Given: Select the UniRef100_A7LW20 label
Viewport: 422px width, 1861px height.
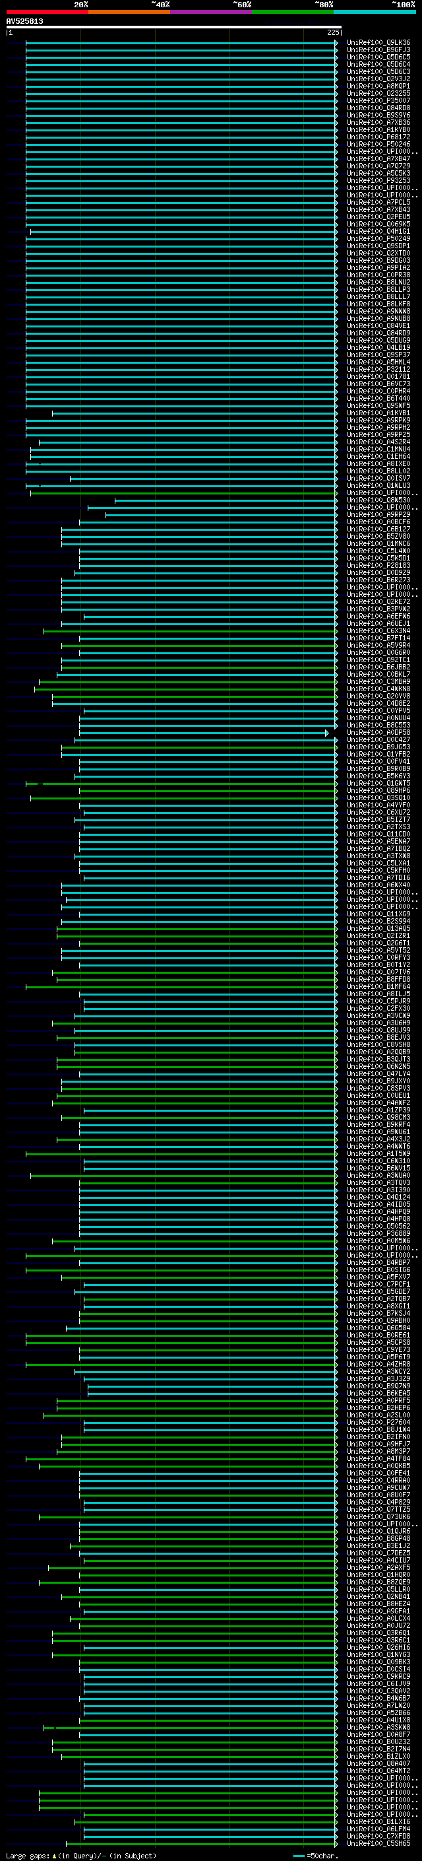Looking at the screenshot, I should (378, 1705).
